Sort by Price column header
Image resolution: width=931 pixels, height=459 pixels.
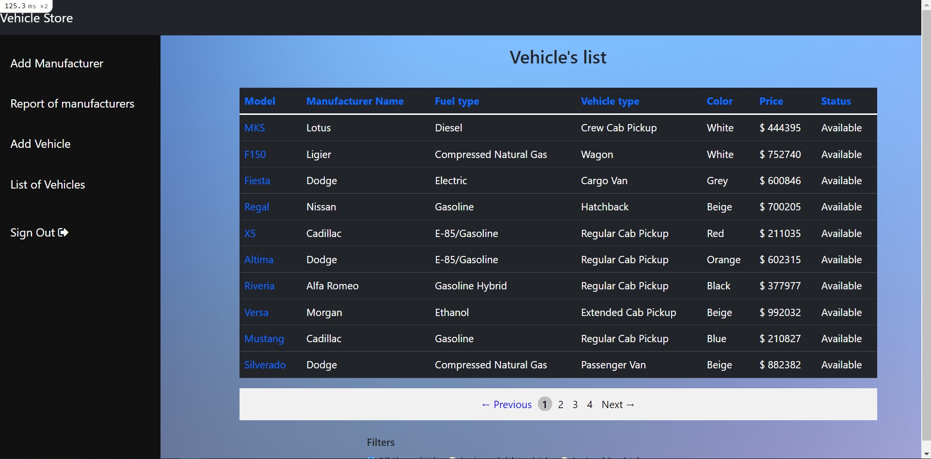click(x=771, y=101)
